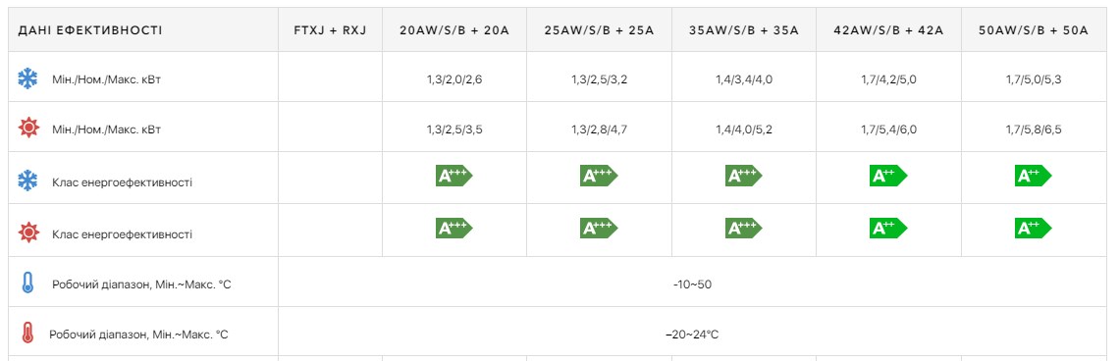Select the 20AW/S/B + 20A column header

click(x=454, y=30)
